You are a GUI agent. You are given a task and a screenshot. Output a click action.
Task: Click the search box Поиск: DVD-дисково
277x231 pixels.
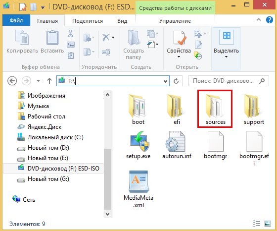point(229,81)
